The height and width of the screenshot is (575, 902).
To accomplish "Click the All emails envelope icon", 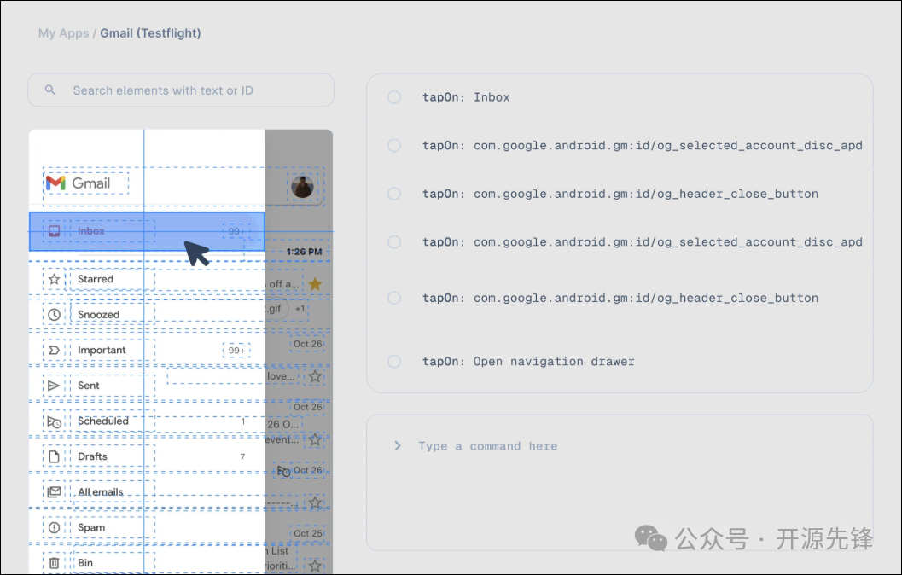I will coord(54,492).
